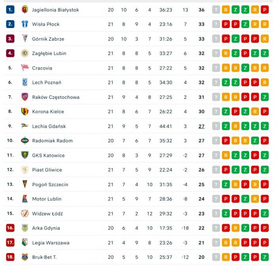Open the Górnik Zabrze crest icon
The height and width of the screenshot is (266, 277).
(x=25, y=39)
